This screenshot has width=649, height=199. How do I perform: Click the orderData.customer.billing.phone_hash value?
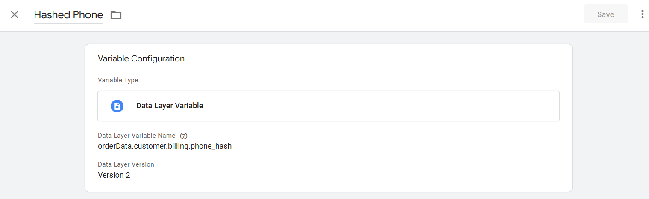pos(164,146)
